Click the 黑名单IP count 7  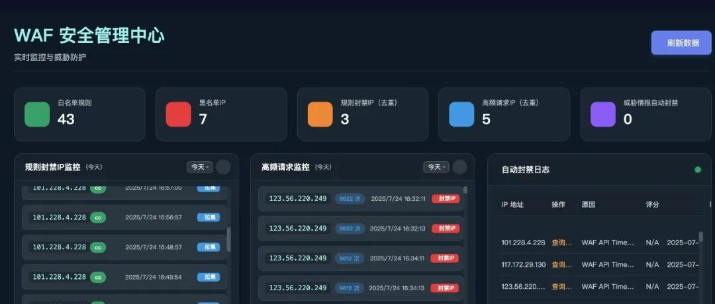point(203,119)
